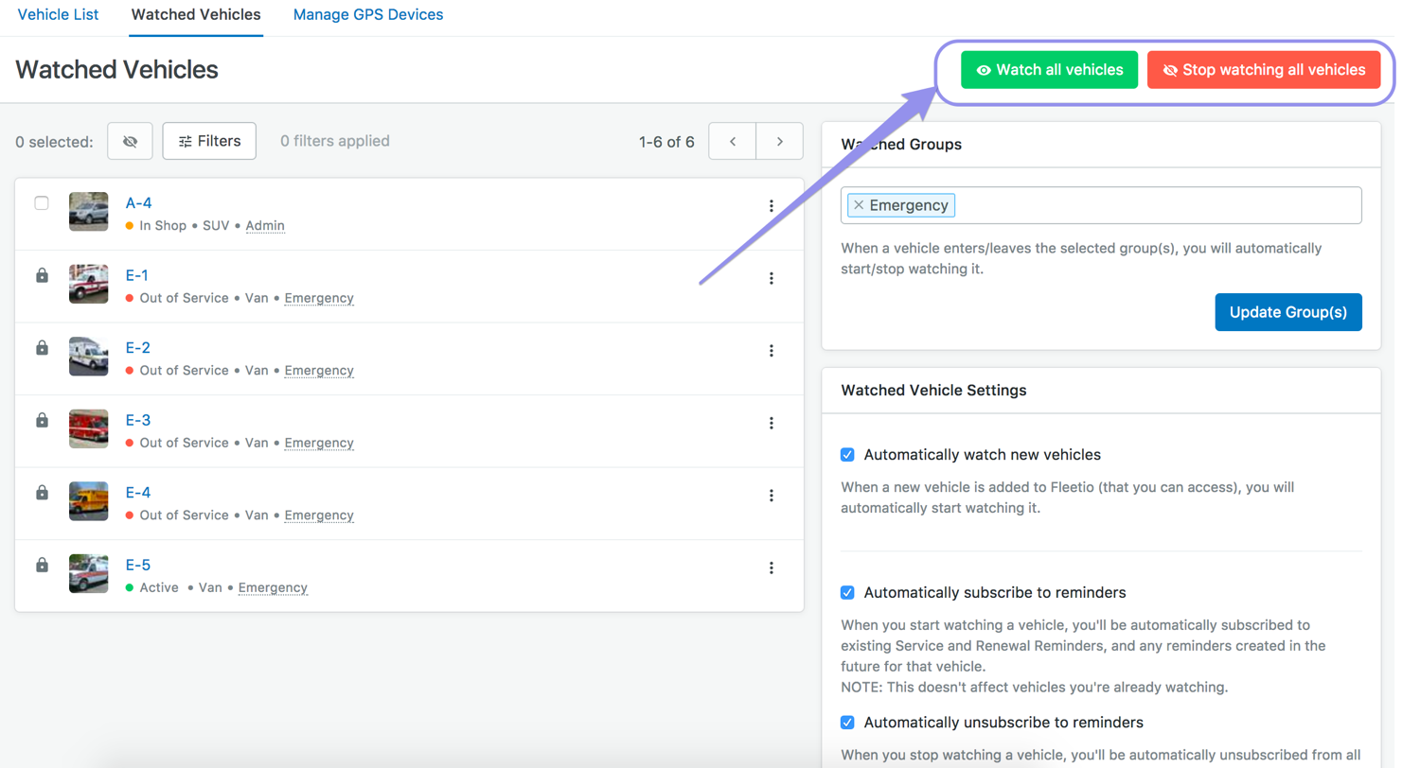
Task: Switch to the Vehicle List tab
Action: click(58, 15)
